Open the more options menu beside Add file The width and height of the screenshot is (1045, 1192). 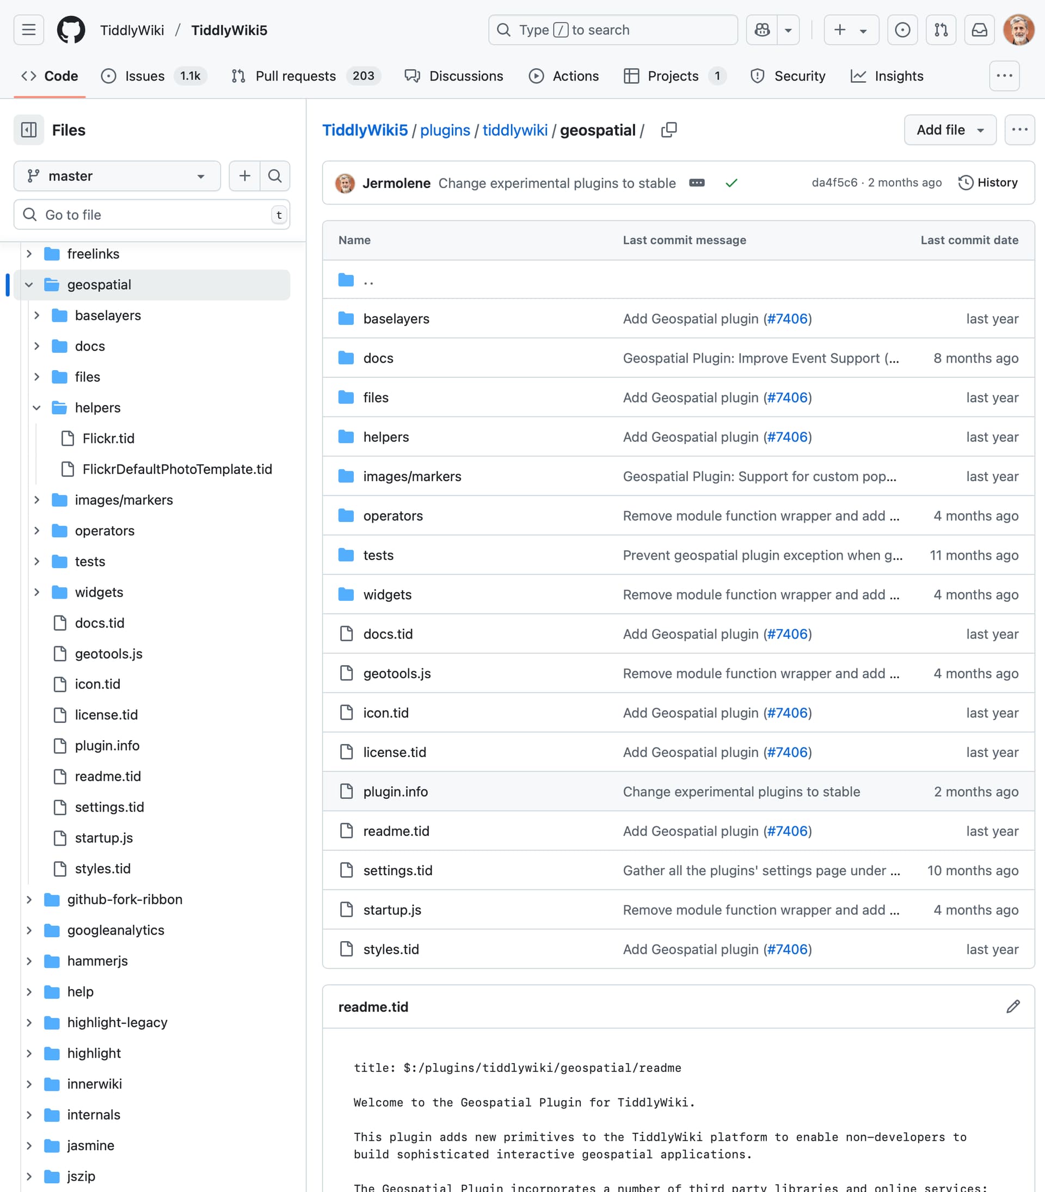click(x=1019, y=130)
